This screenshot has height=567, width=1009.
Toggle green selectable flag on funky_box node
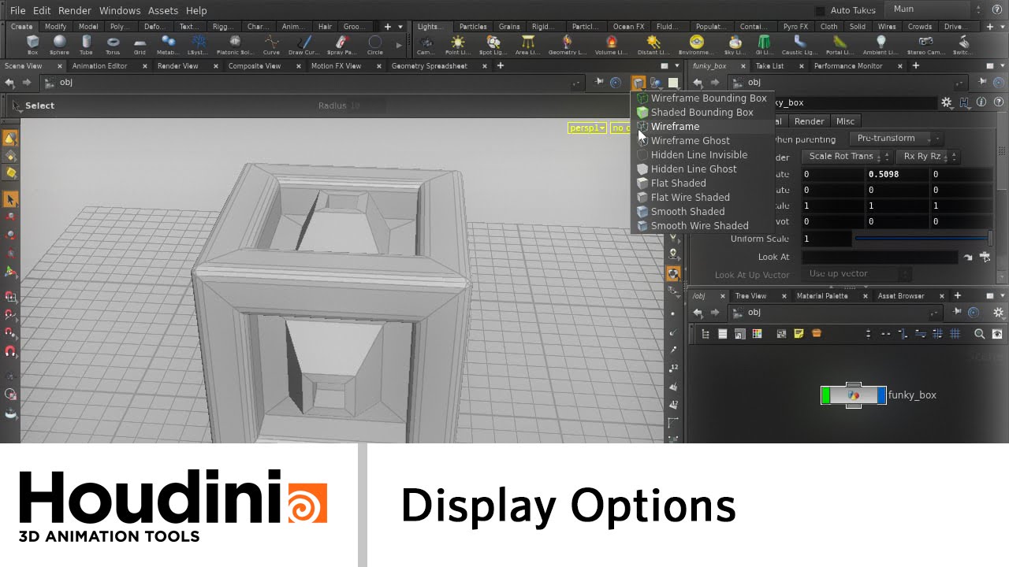(825, 395)
